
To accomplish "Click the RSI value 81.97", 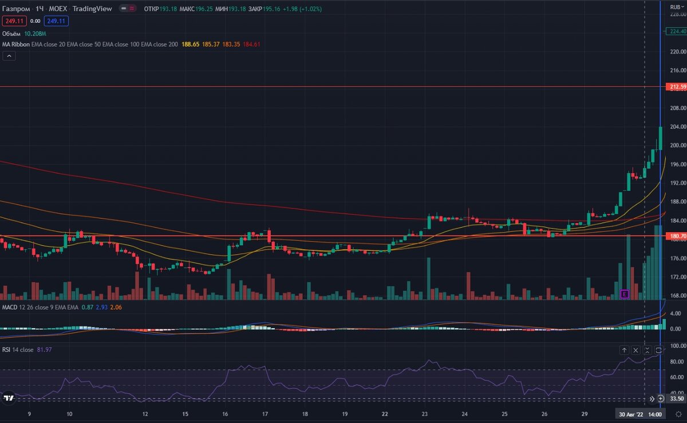I will click(44, 349).
